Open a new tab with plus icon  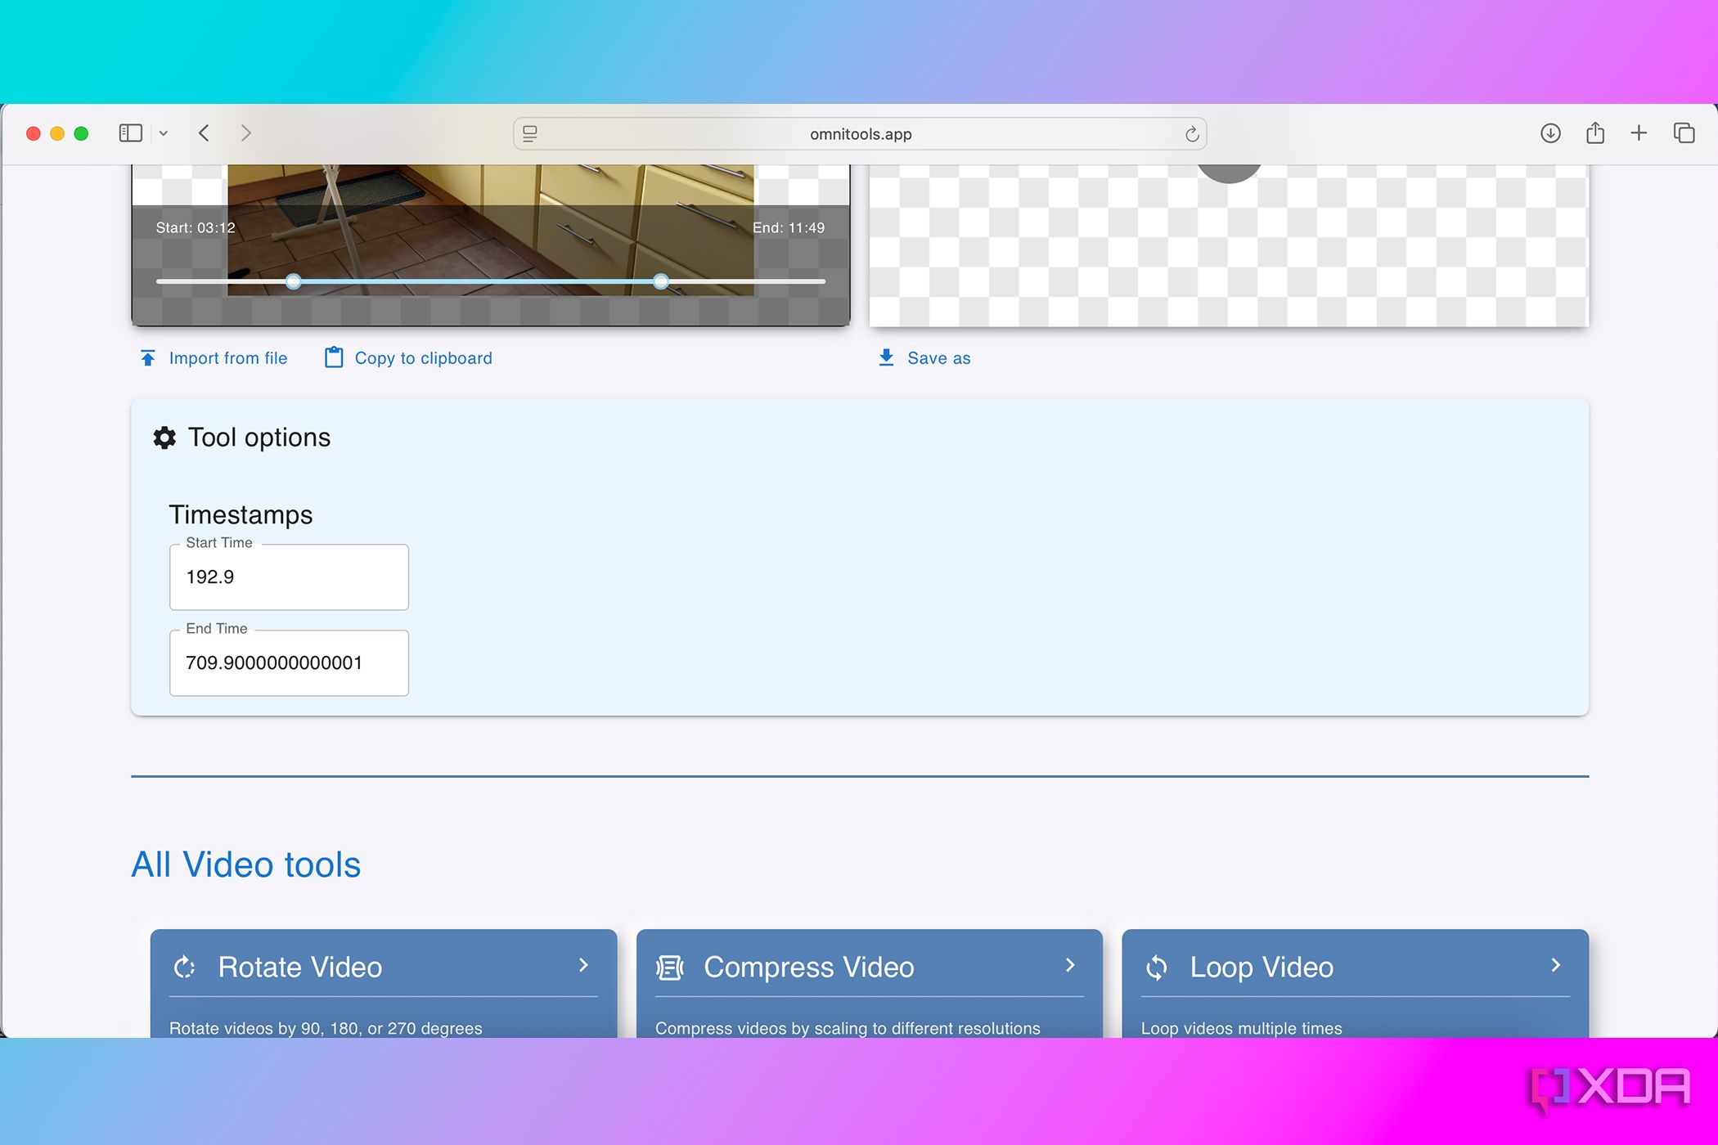tap(1639, 133)
